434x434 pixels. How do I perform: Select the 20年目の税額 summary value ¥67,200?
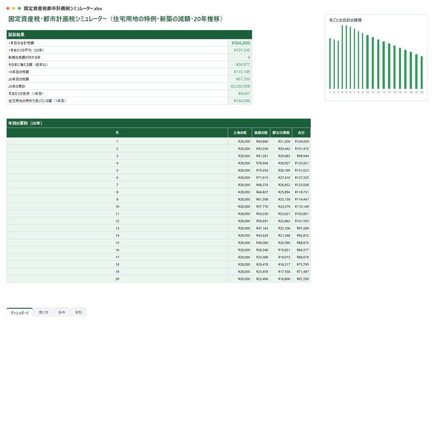[240, 79]
